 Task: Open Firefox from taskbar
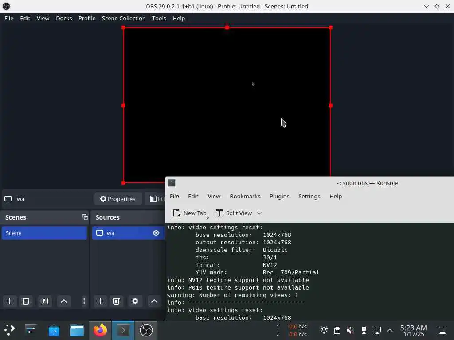point(100,330)
